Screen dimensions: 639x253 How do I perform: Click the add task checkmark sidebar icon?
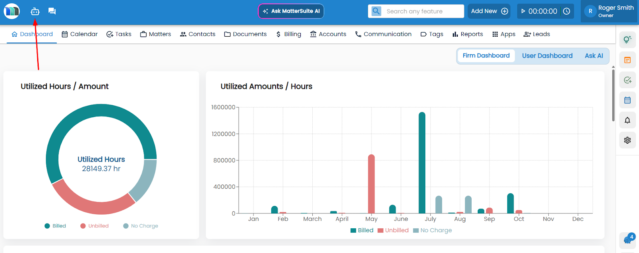click(627, 80)
